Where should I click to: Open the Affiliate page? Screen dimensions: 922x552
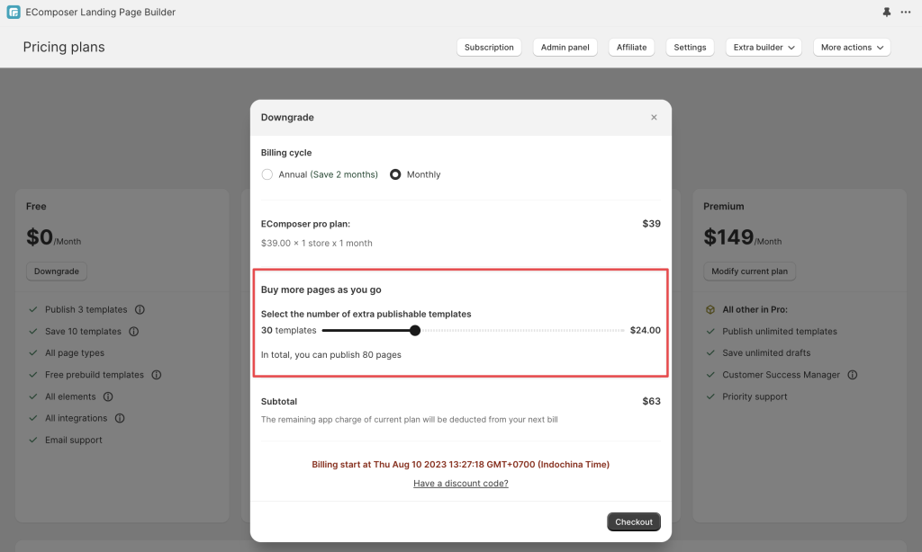pyautogui.click(x=631, y=47)
